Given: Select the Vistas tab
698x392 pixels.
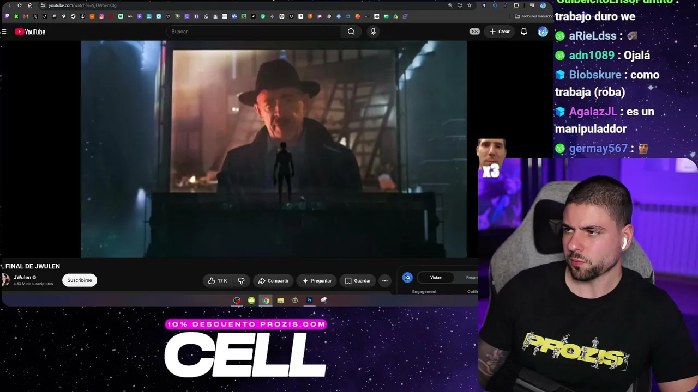Looking at the screenshot, I should [436, 278].
